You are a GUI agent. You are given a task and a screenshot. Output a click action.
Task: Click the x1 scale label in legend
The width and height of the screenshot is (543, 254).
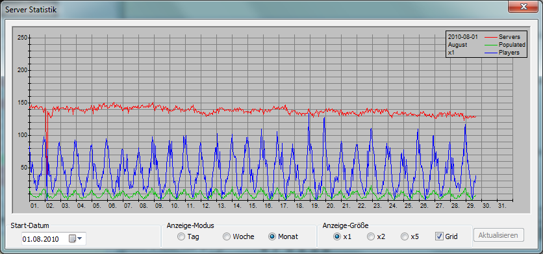click(451, 53)
